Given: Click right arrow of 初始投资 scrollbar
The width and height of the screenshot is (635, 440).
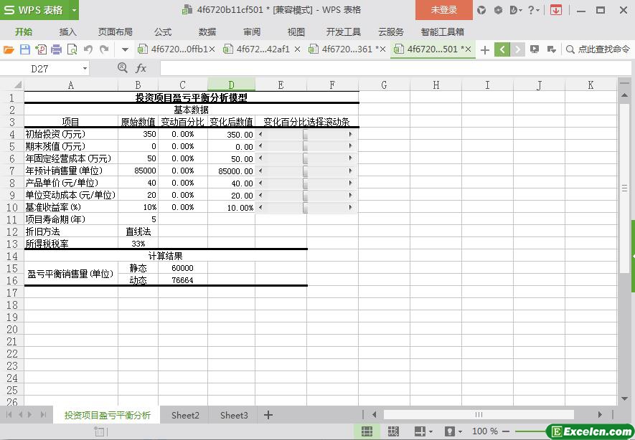Looking at the screenshot, I should coord(351,134).
